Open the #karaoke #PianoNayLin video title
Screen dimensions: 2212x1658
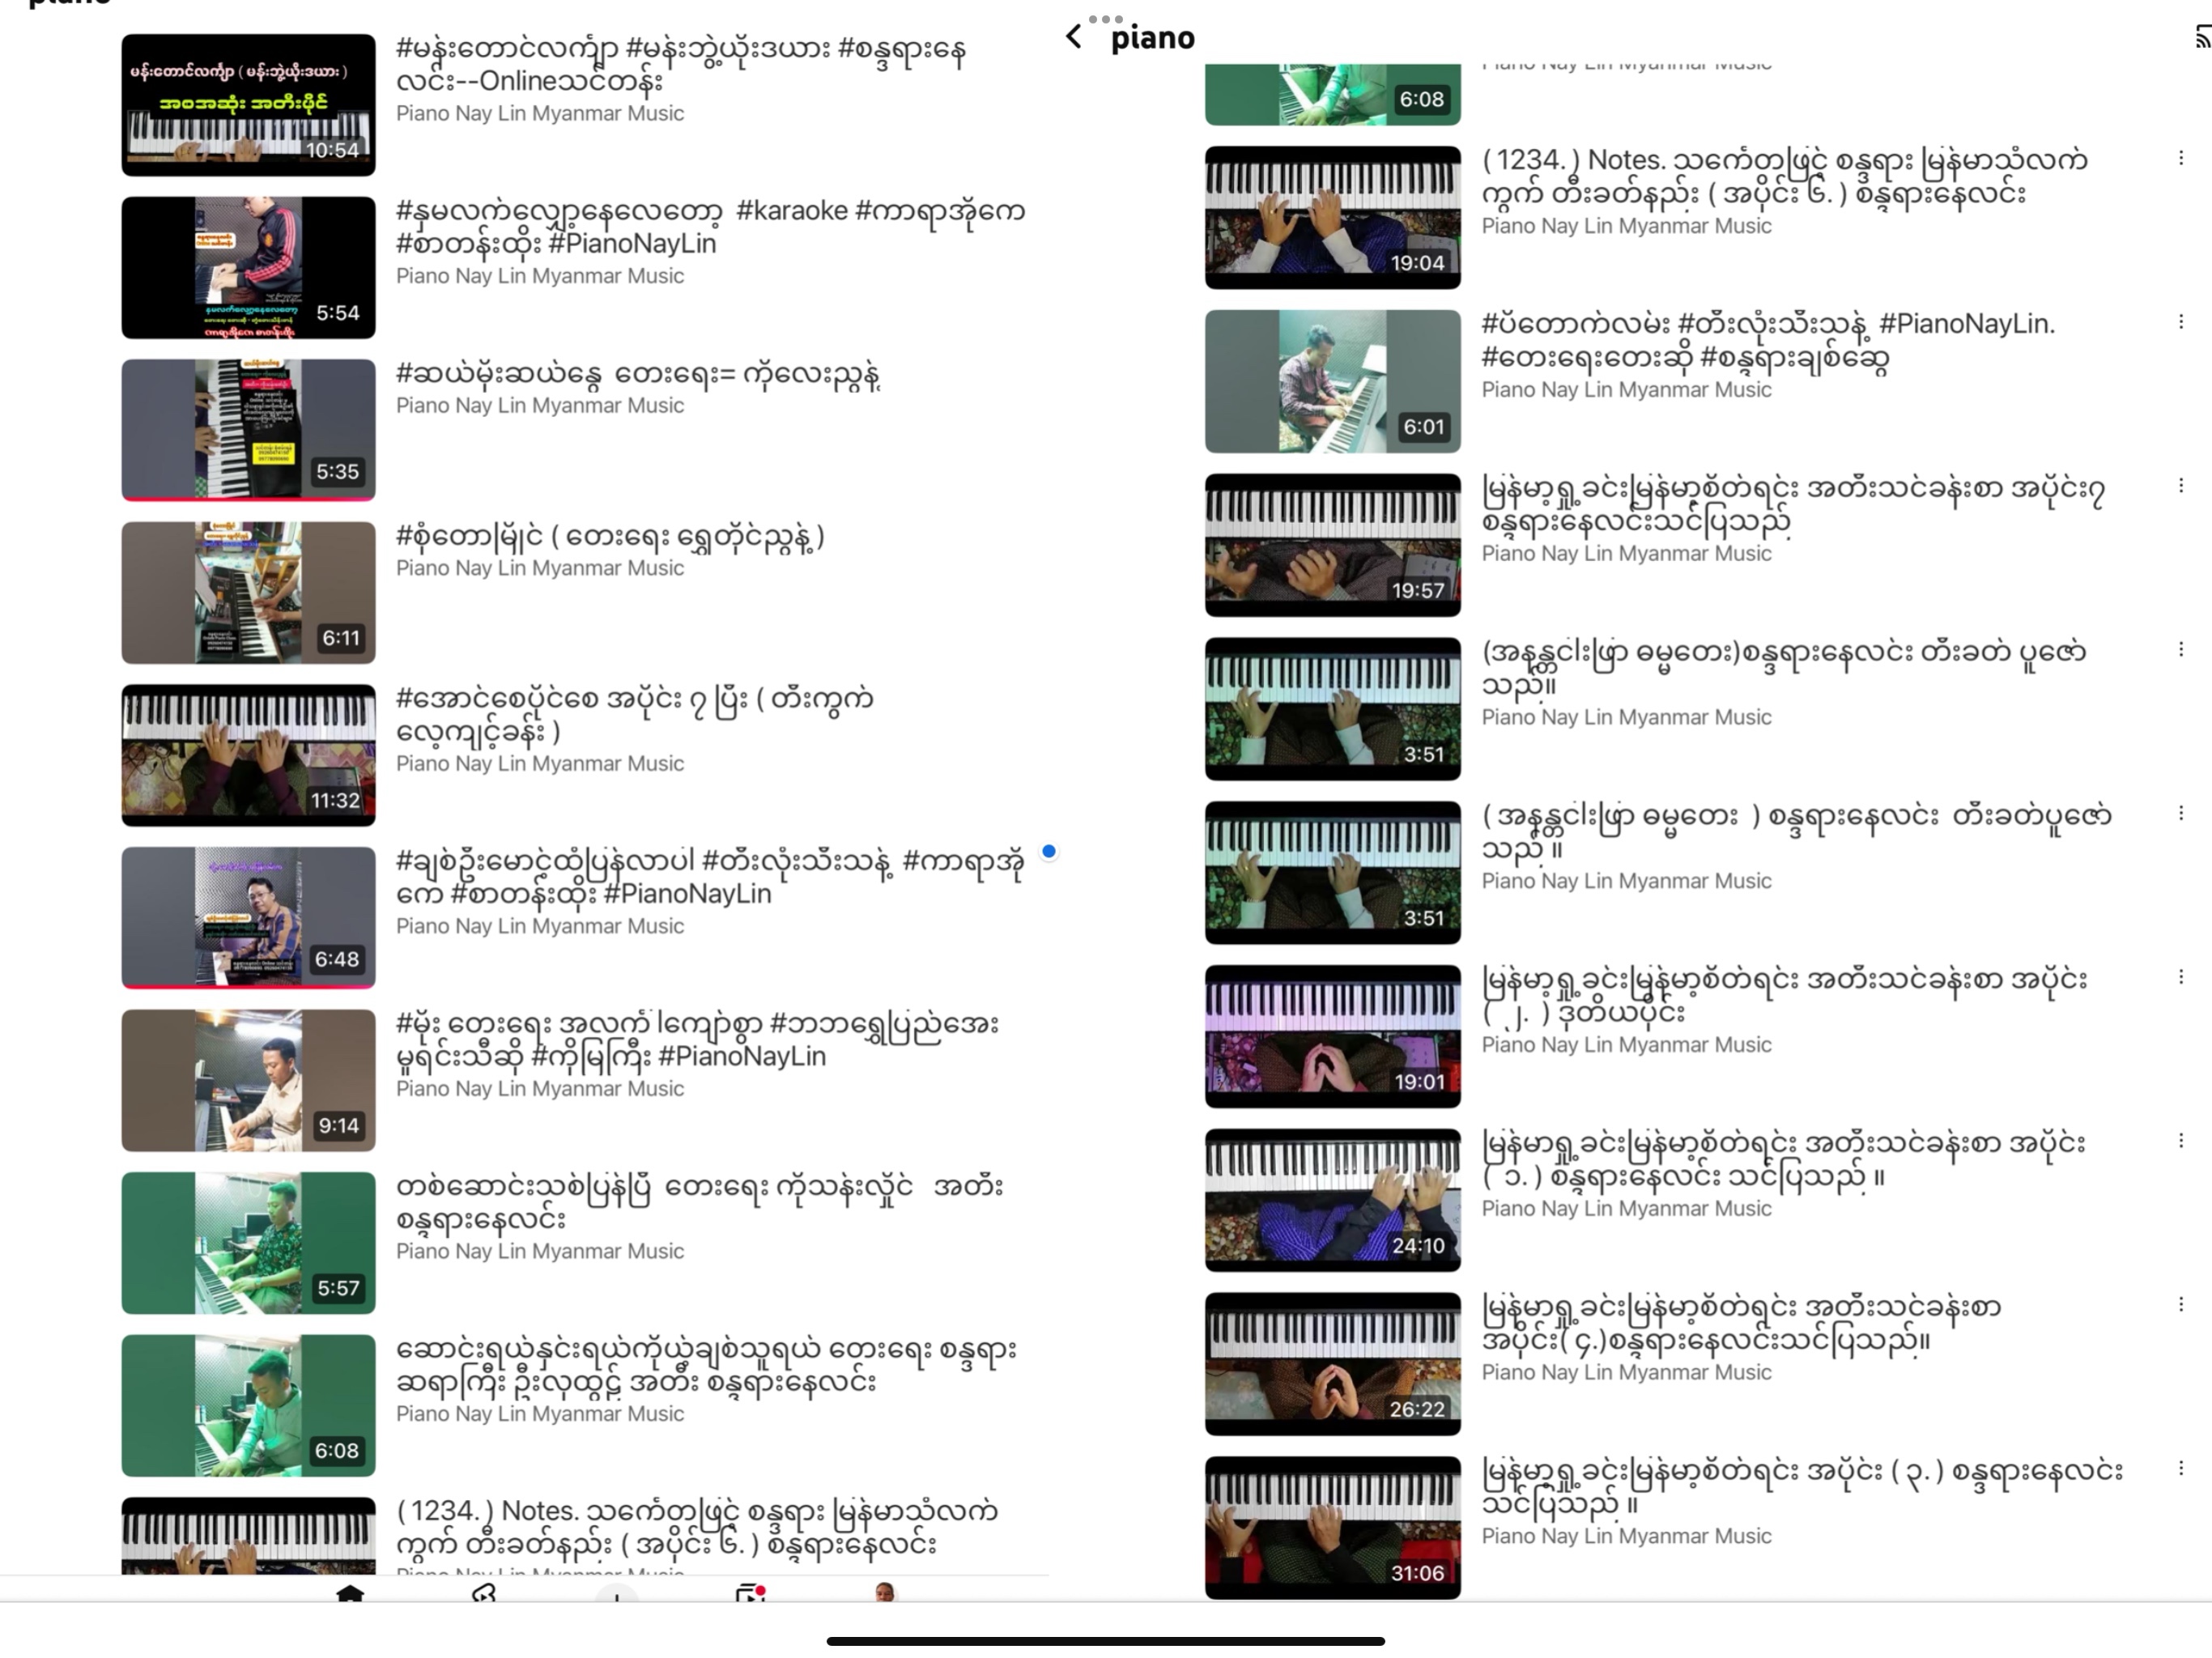click(x=709, y=227)
